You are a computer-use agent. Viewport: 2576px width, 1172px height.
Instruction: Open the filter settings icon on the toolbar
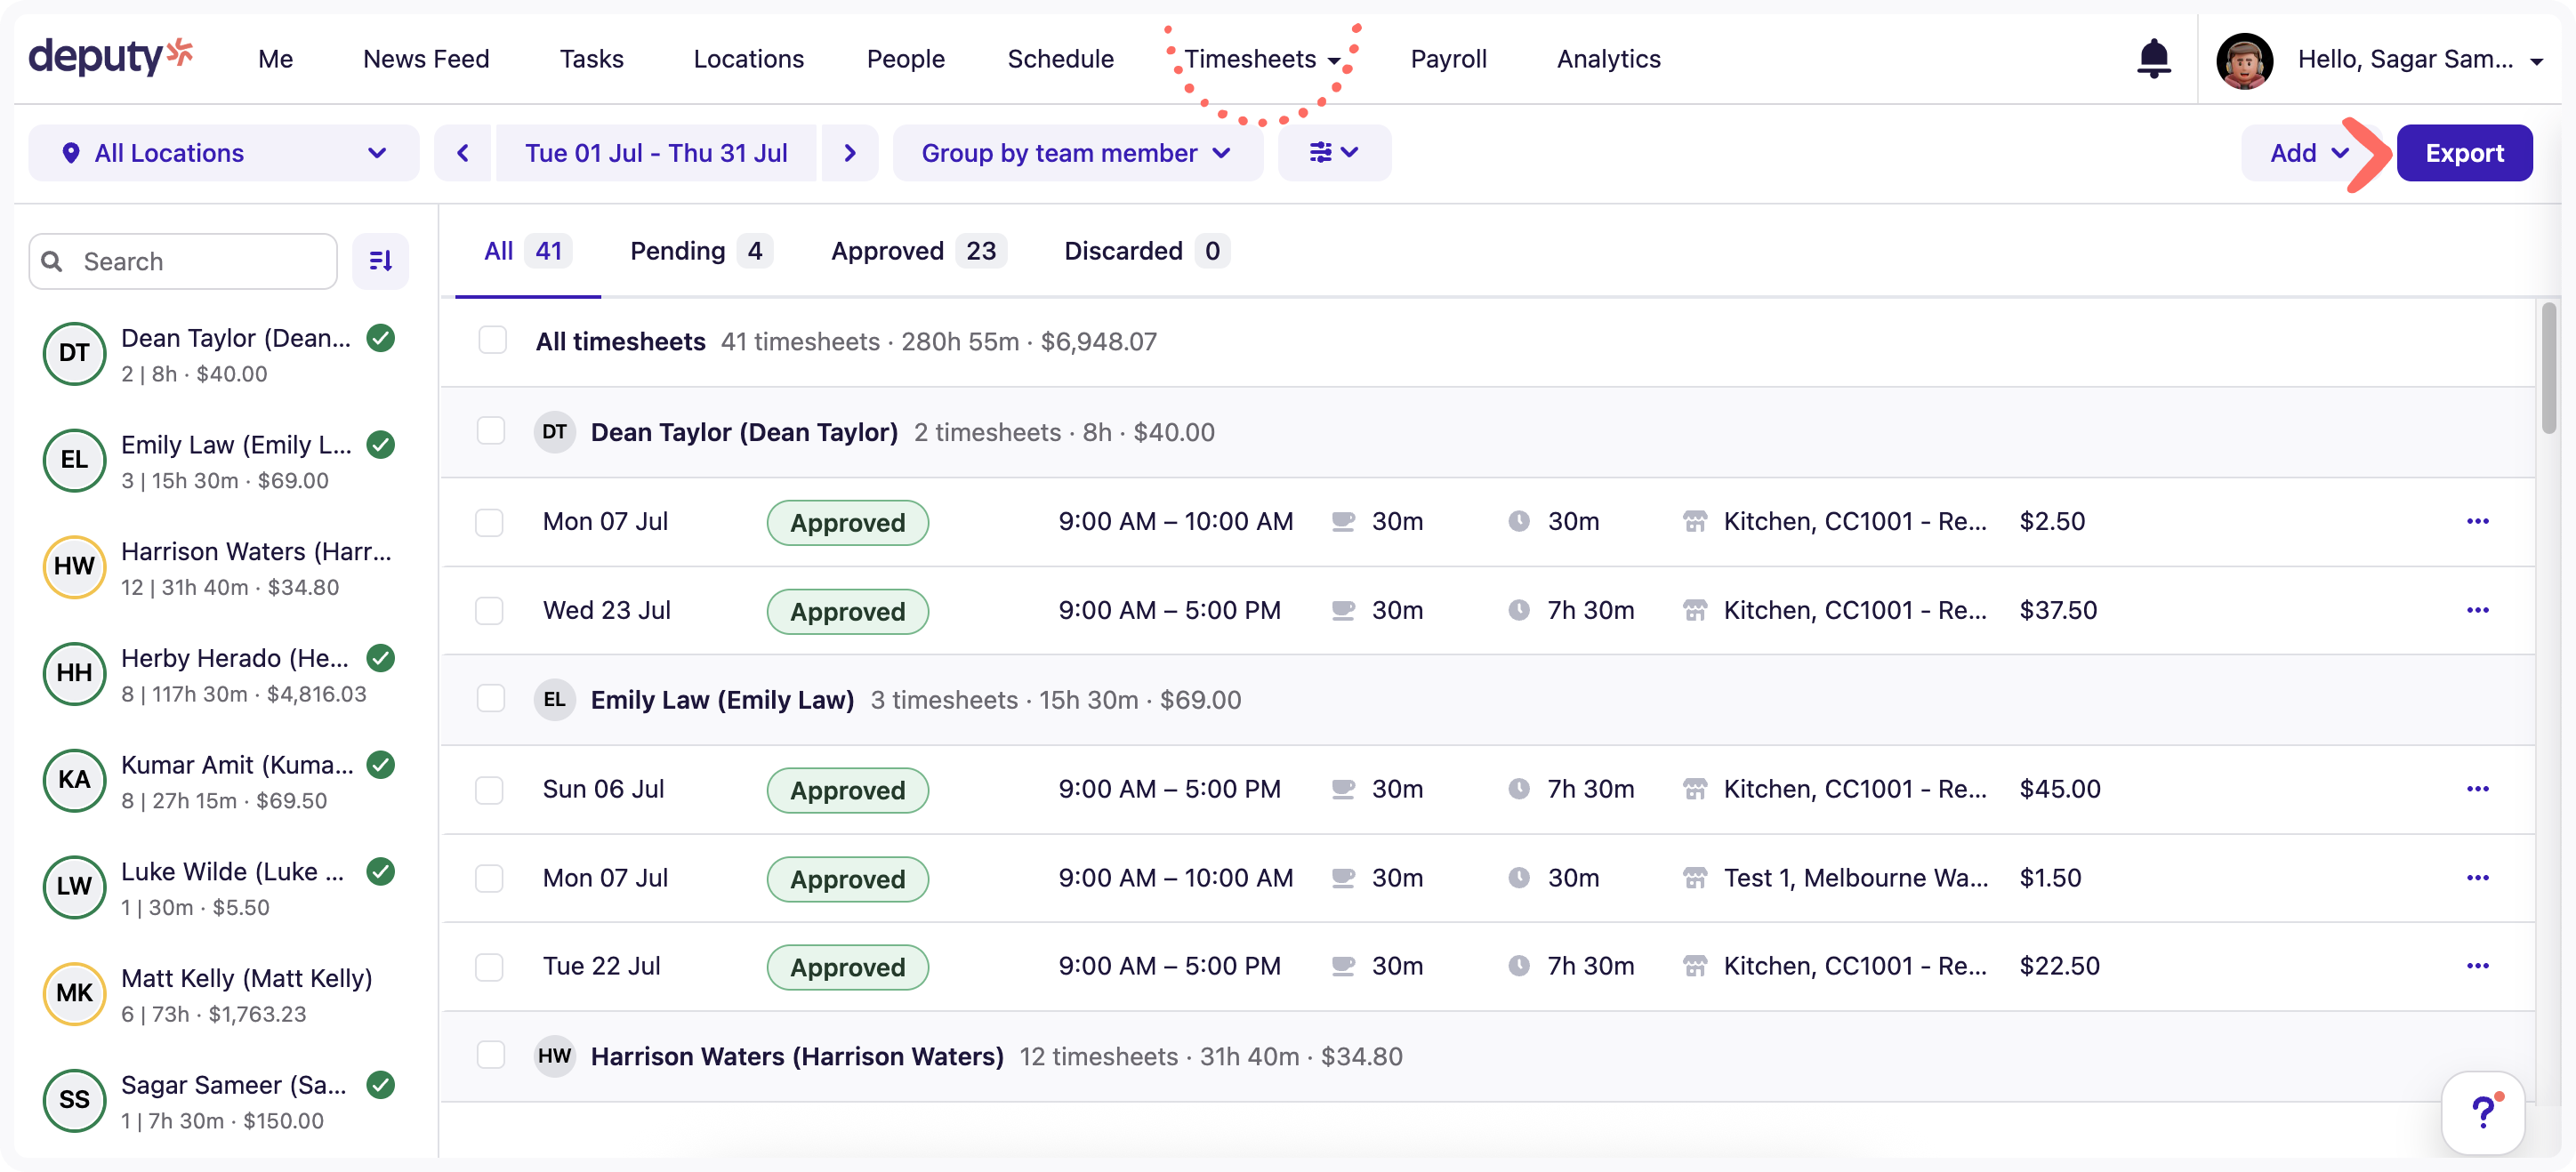point(1334,152)
